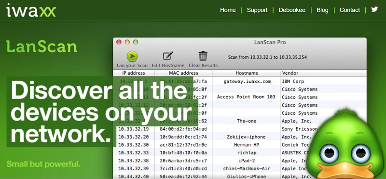386x179 pixels.
Task: Go to Home in the navigation
Action: (x=228, y=10)
